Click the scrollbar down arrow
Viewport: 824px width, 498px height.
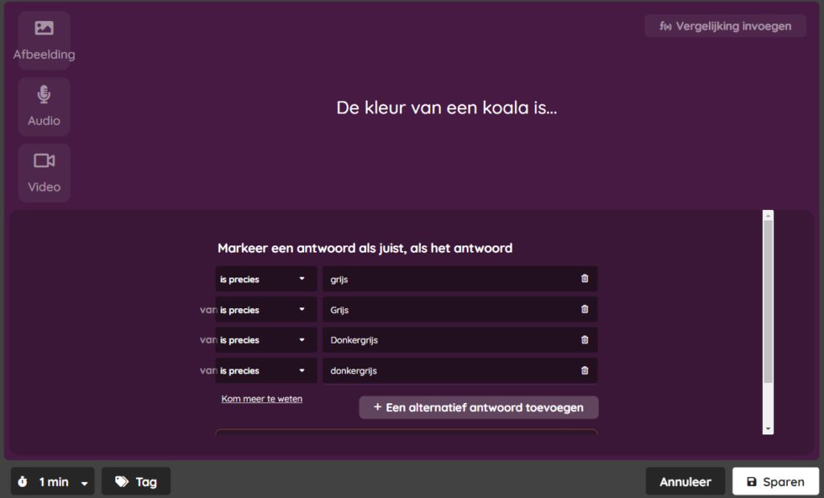[768, 429]
